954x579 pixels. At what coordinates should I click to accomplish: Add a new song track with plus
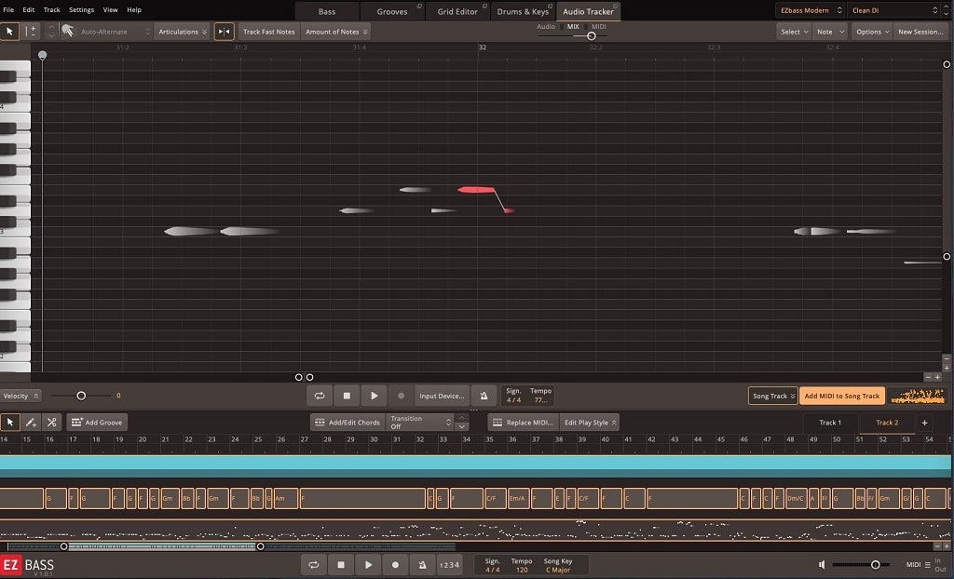[x=925, y=423]
